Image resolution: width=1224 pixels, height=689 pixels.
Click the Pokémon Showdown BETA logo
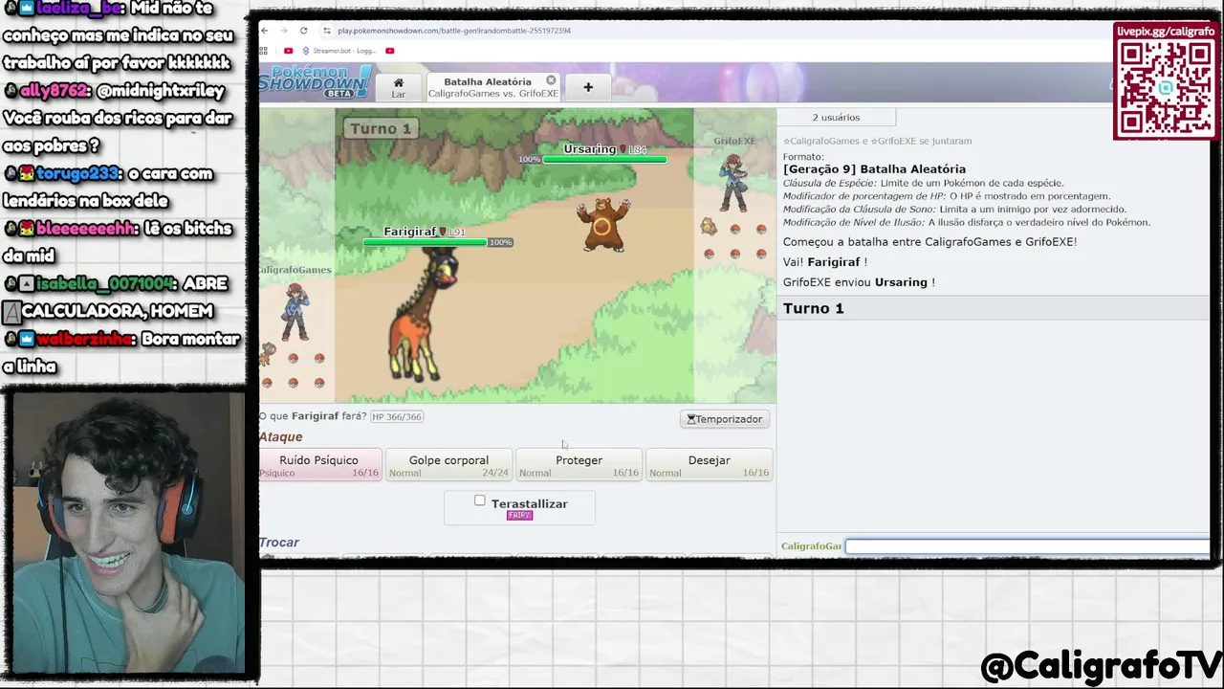[315, 82]
